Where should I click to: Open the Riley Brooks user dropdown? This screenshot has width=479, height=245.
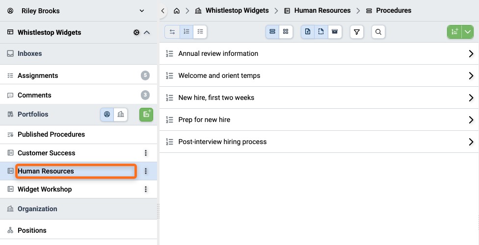[142, 11]
